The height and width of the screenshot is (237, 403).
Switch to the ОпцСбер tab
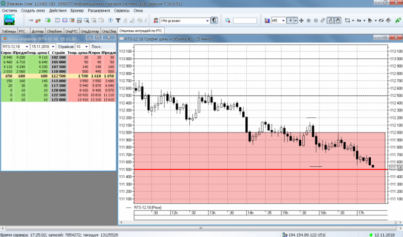click(x=109, y=31)
